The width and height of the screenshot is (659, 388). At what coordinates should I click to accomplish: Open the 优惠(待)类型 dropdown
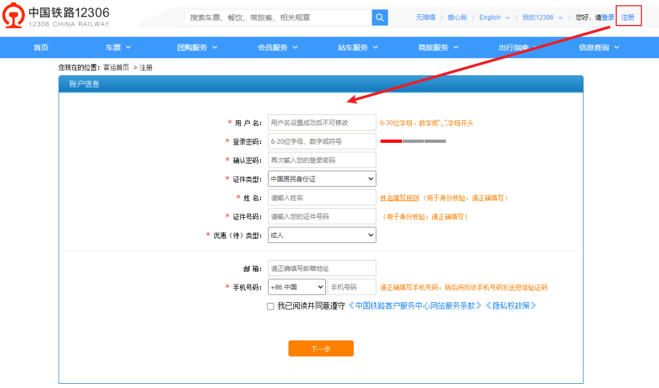pos(322,235)
